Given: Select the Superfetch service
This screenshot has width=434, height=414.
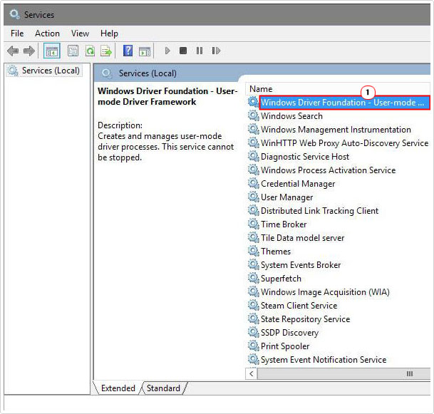Looking at the screenshot, I should pyautogui.click(x=281, y=279).
